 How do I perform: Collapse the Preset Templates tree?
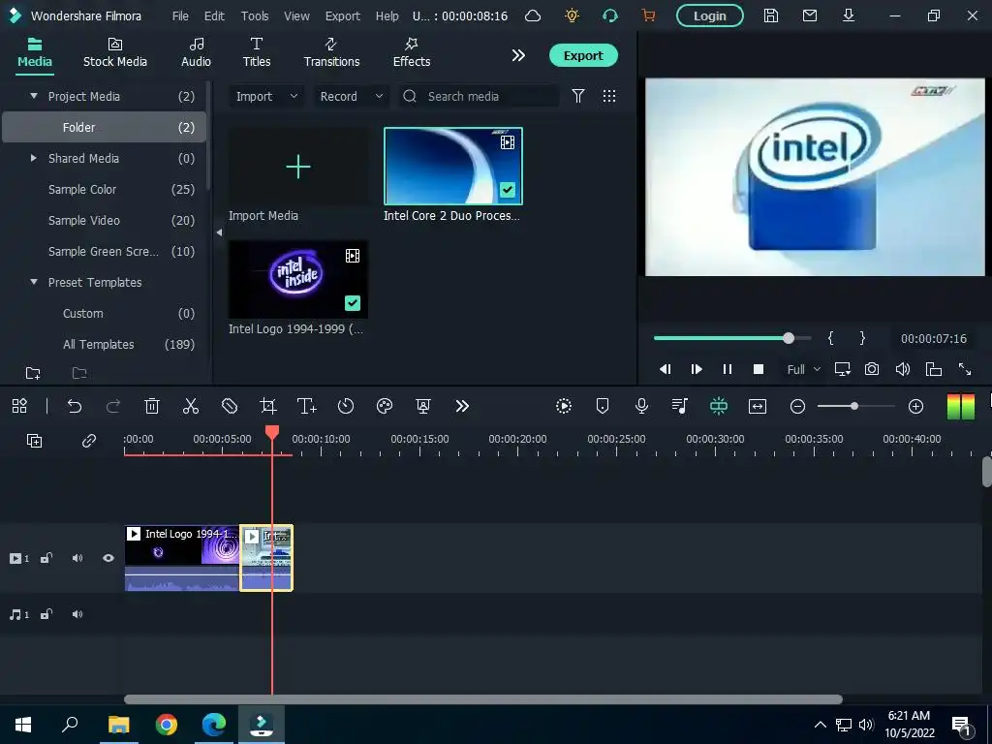click(34, 282)
